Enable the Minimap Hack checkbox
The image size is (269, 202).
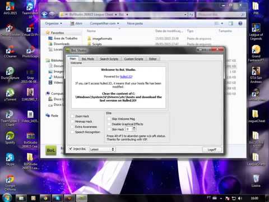coord(72,121)
